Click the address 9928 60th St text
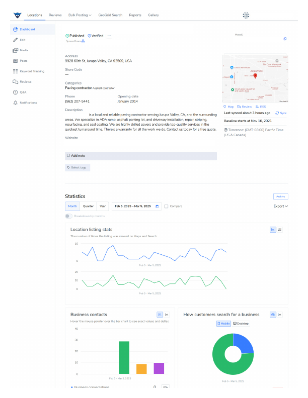 (x=98, y=61)
